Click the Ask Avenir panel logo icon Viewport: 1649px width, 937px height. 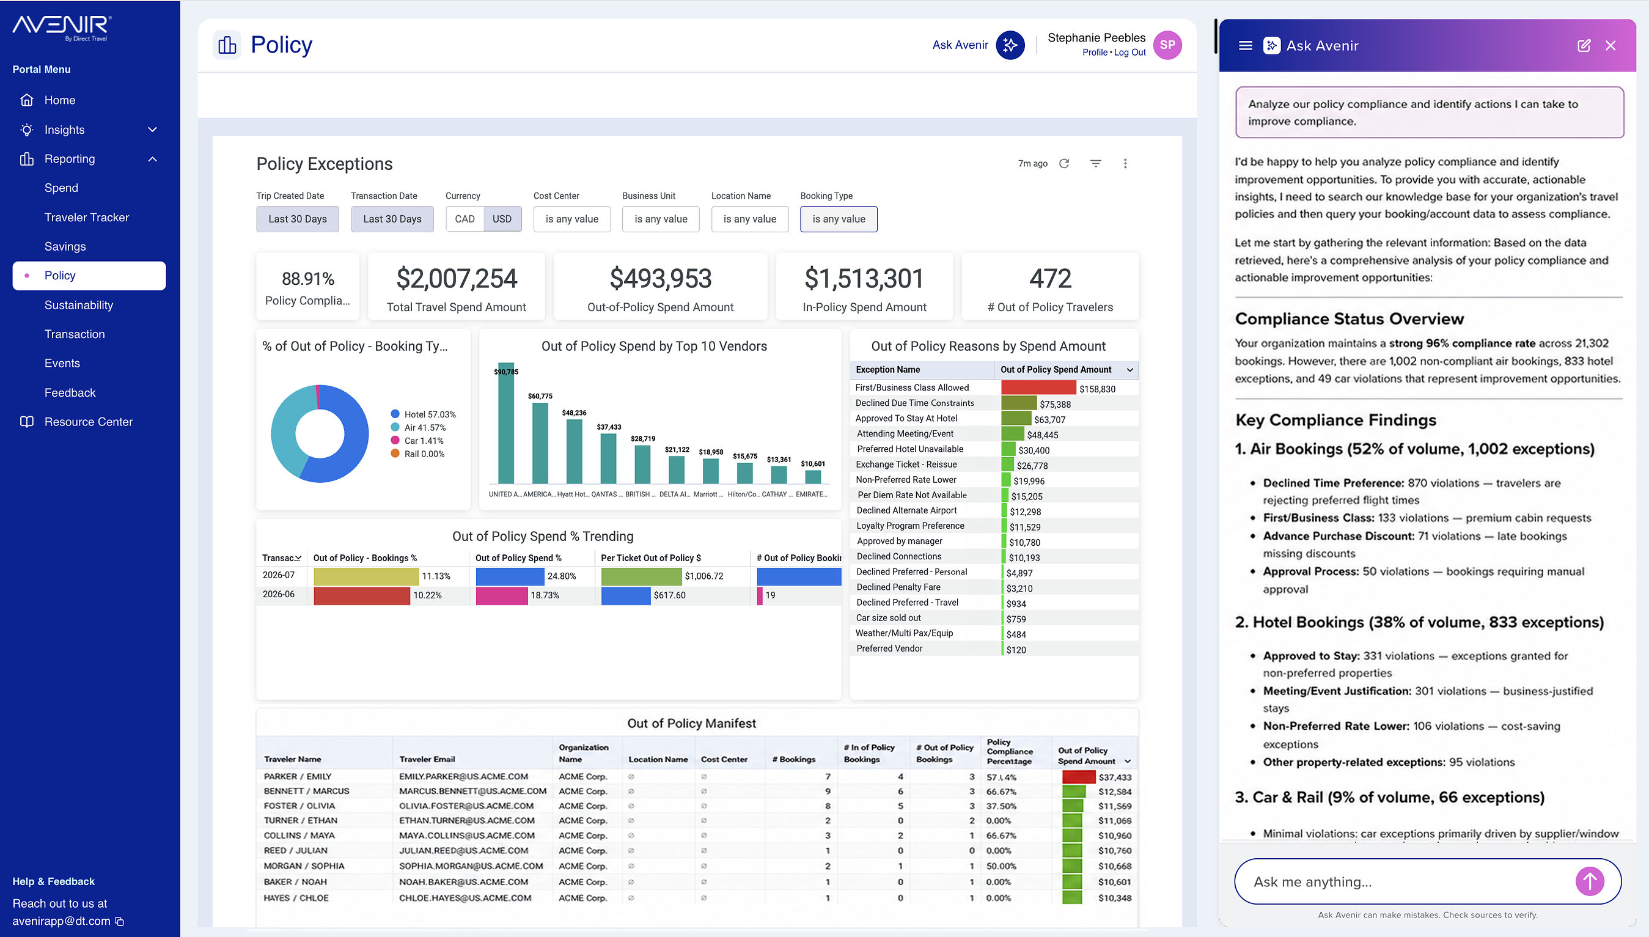click(x=1271, y=46)
